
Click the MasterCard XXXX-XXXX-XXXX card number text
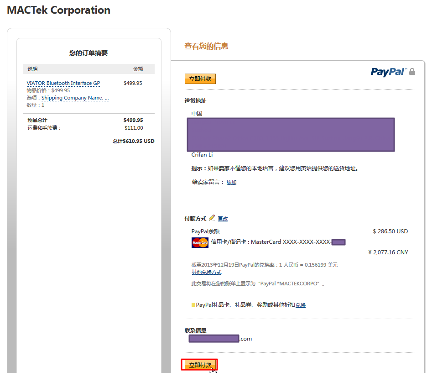[x=291, y=242]
